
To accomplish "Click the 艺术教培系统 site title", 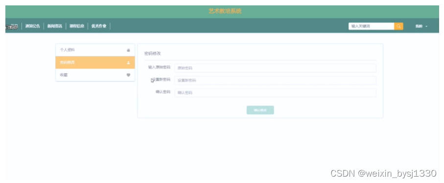I will (x=225, y=11).
